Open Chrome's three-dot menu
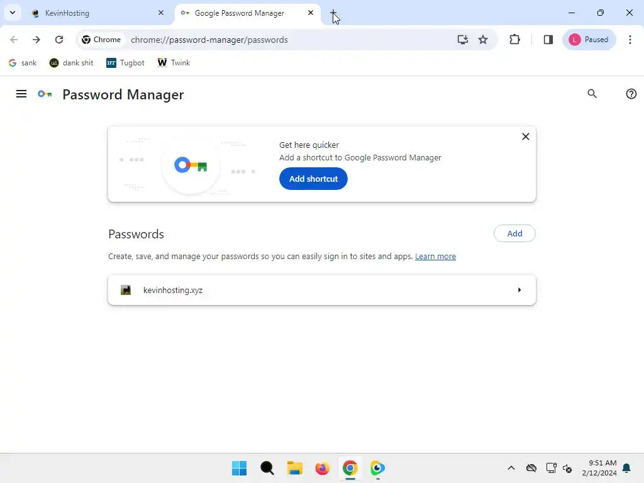The width and height of the screenshot is (644, 483). [x=630, y=40]
